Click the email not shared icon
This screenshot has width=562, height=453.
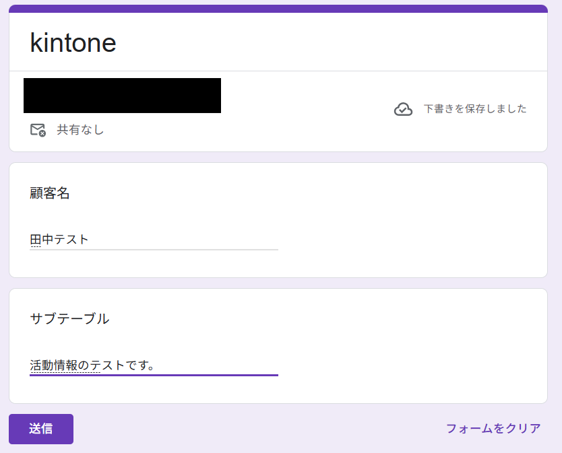38,130
